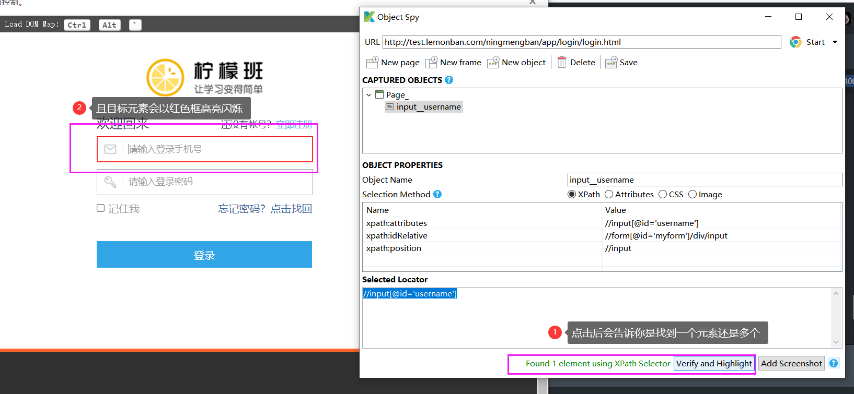Image resolution: width=854 pixels, height=394 pixels.
Task: Select the Image selection method
Action: click(x=705, y=194)
